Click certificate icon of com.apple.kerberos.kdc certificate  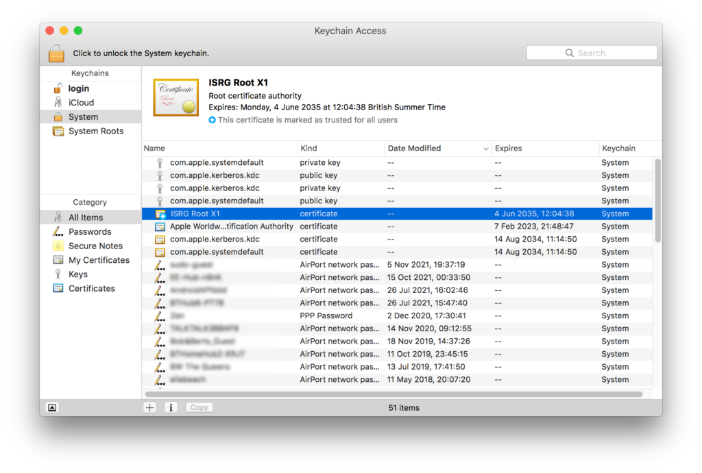(x=160, y=240)
